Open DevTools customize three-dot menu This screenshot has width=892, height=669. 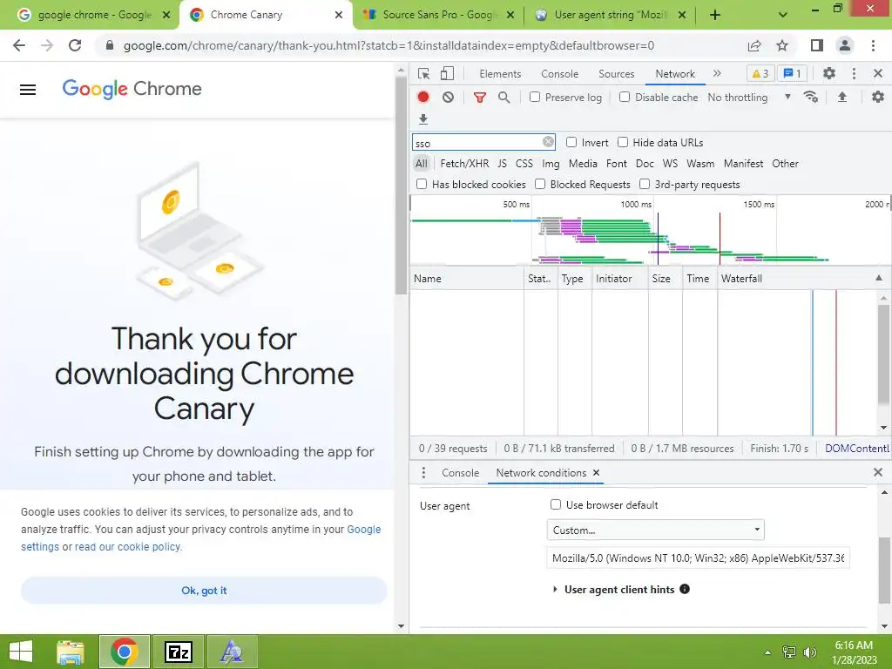tap(854, 73)
